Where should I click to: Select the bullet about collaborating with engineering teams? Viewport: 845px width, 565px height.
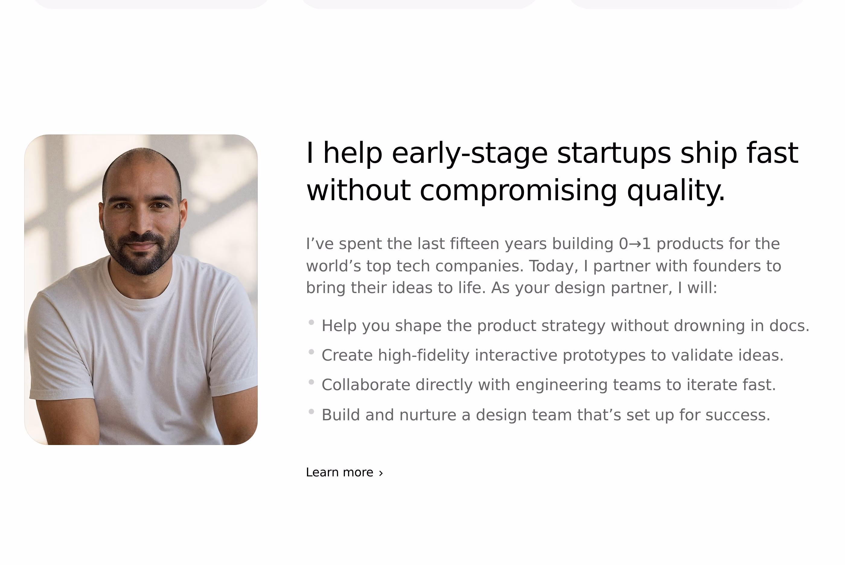click(549, 385)
